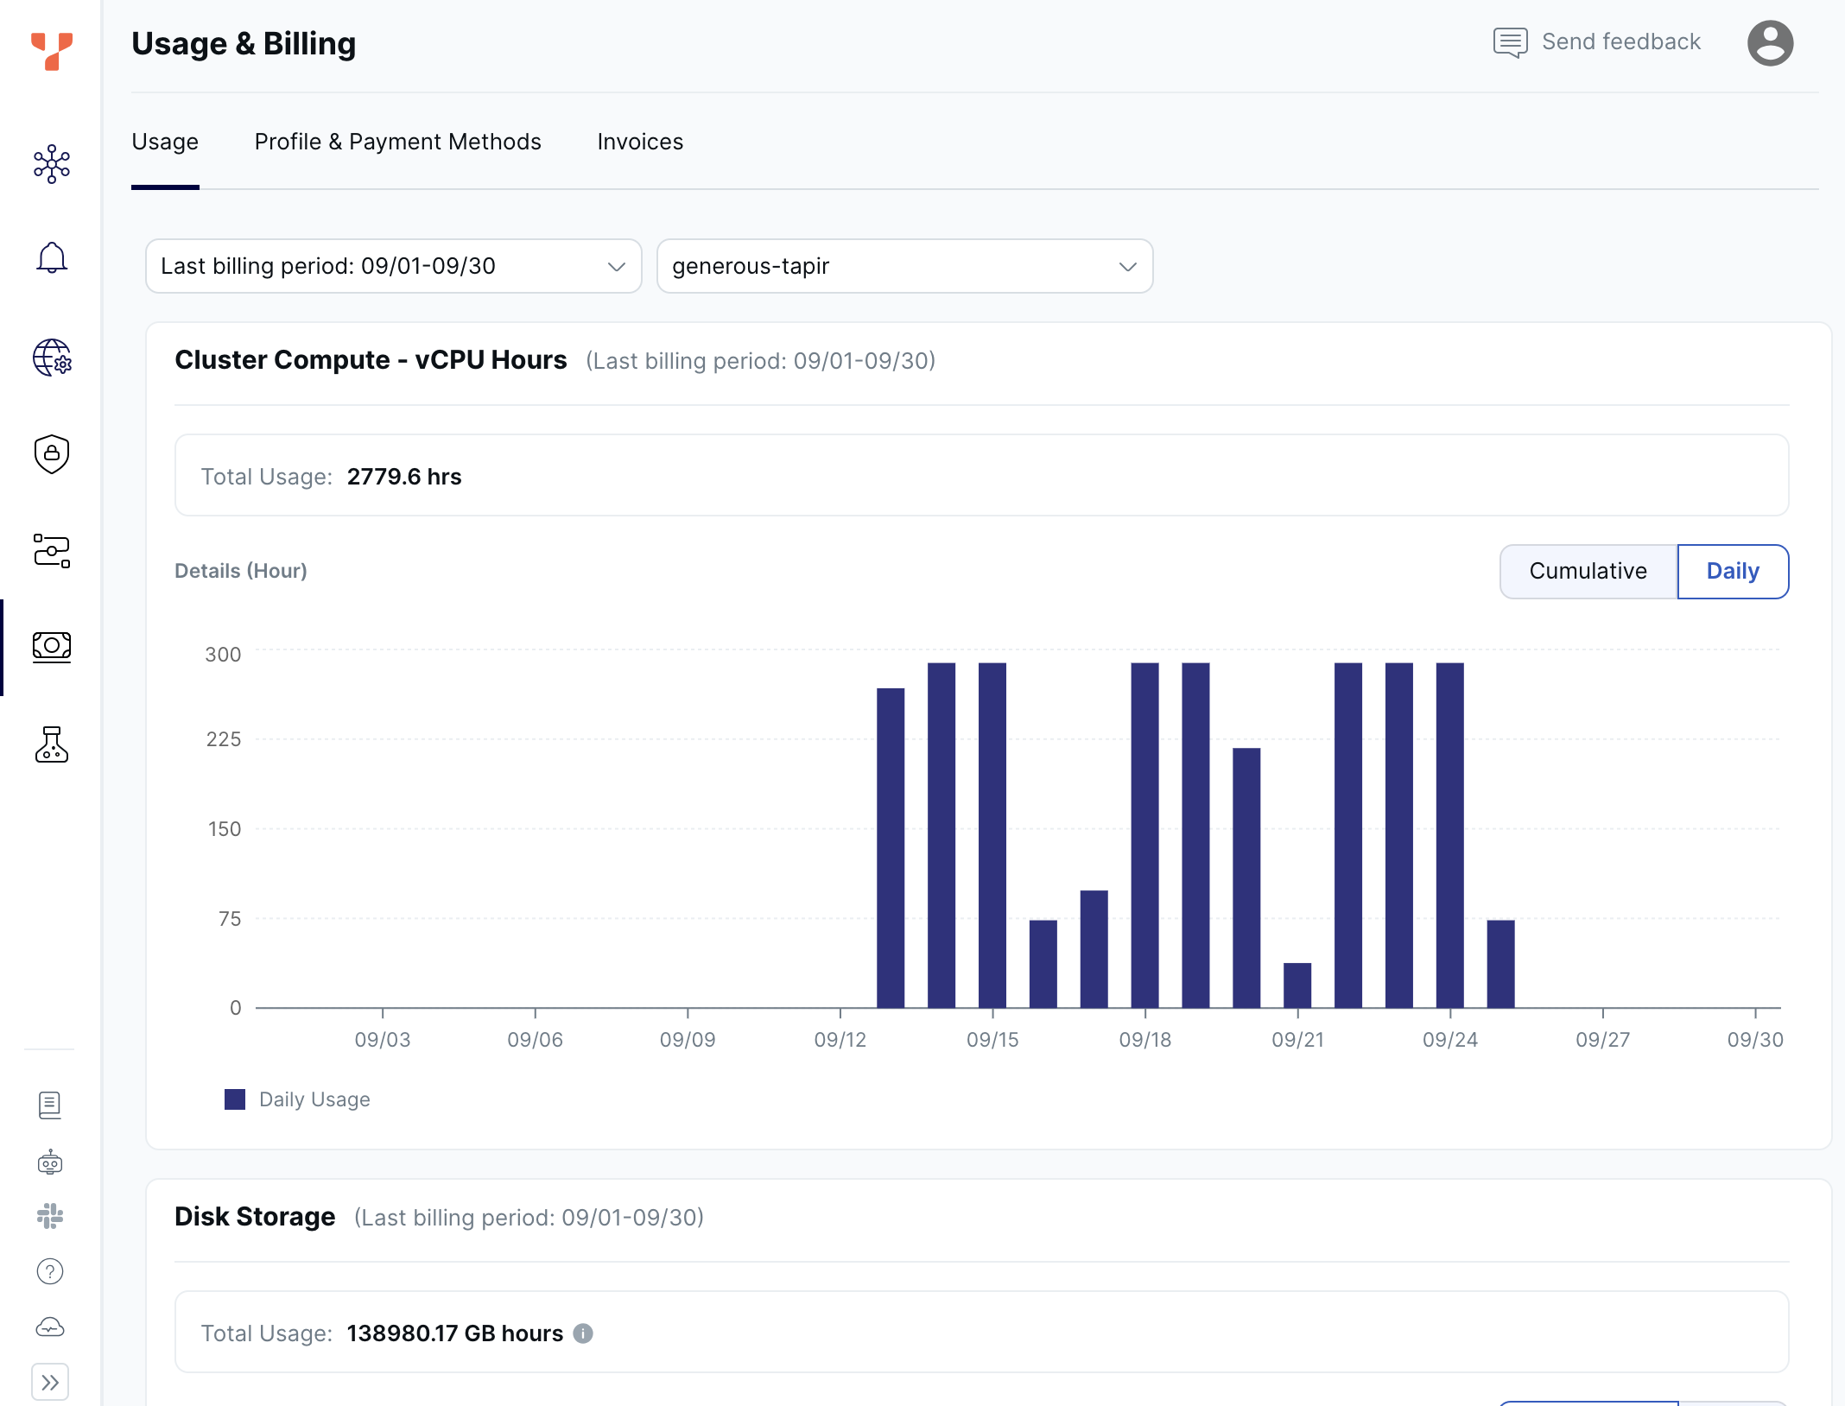Switch to the Invoices tab

tap(640, 141)
